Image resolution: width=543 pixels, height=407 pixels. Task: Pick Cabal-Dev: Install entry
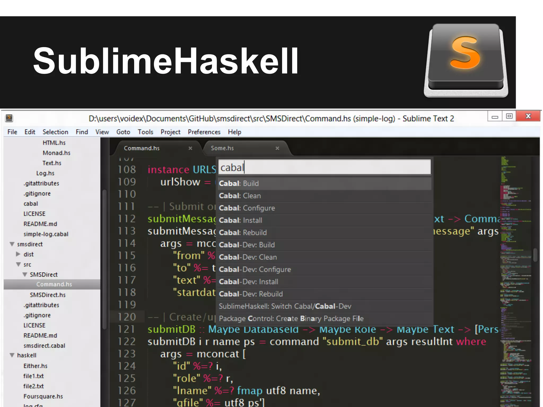324,282
